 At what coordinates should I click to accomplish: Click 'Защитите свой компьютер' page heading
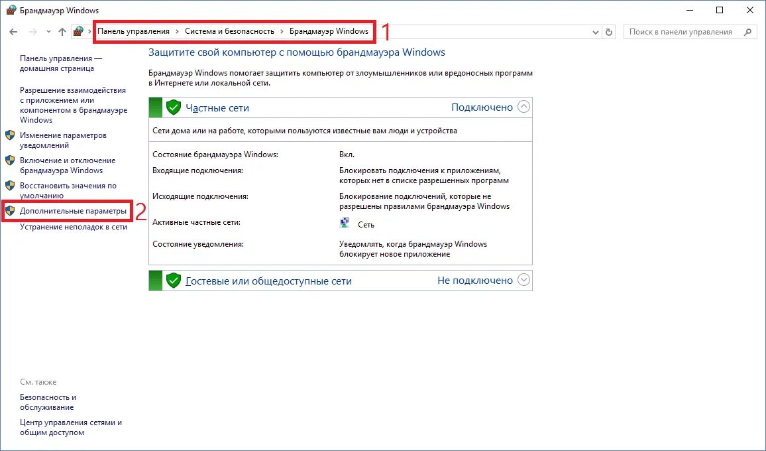point(297,52)
